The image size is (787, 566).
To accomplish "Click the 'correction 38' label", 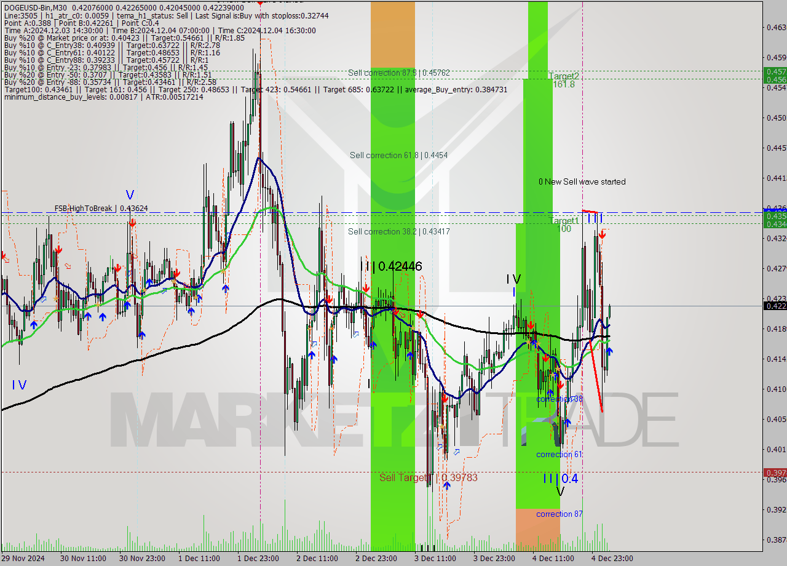I will click(559, 399).
